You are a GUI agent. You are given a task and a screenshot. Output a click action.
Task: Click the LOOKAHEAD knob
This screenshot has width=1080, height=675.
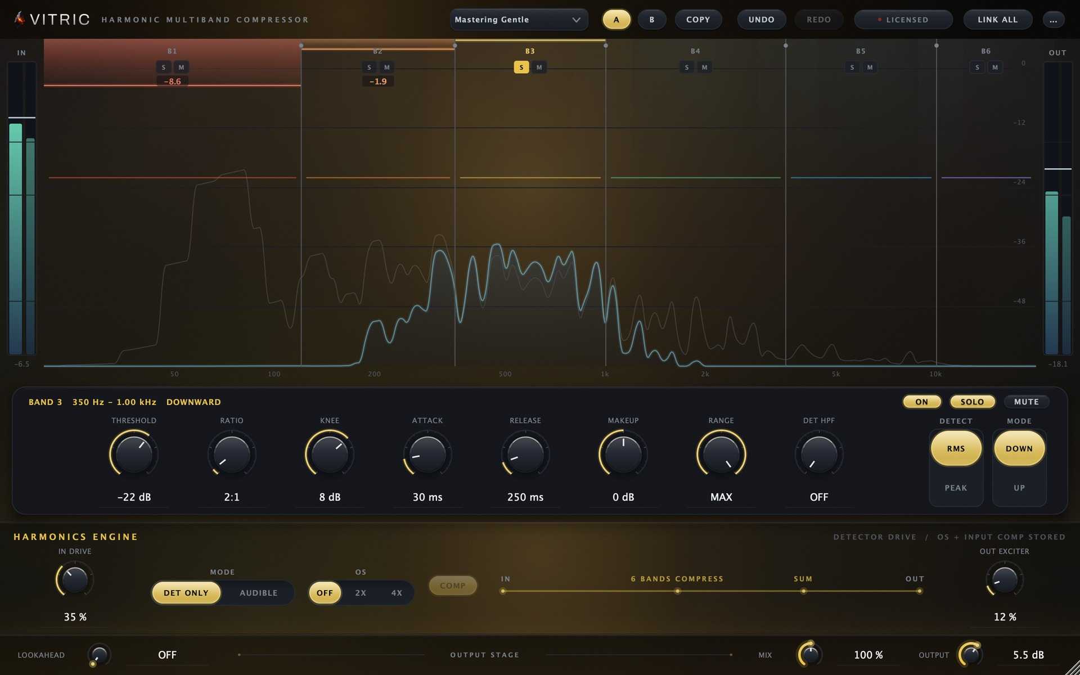pyautogui.click(x=99, y=655)
